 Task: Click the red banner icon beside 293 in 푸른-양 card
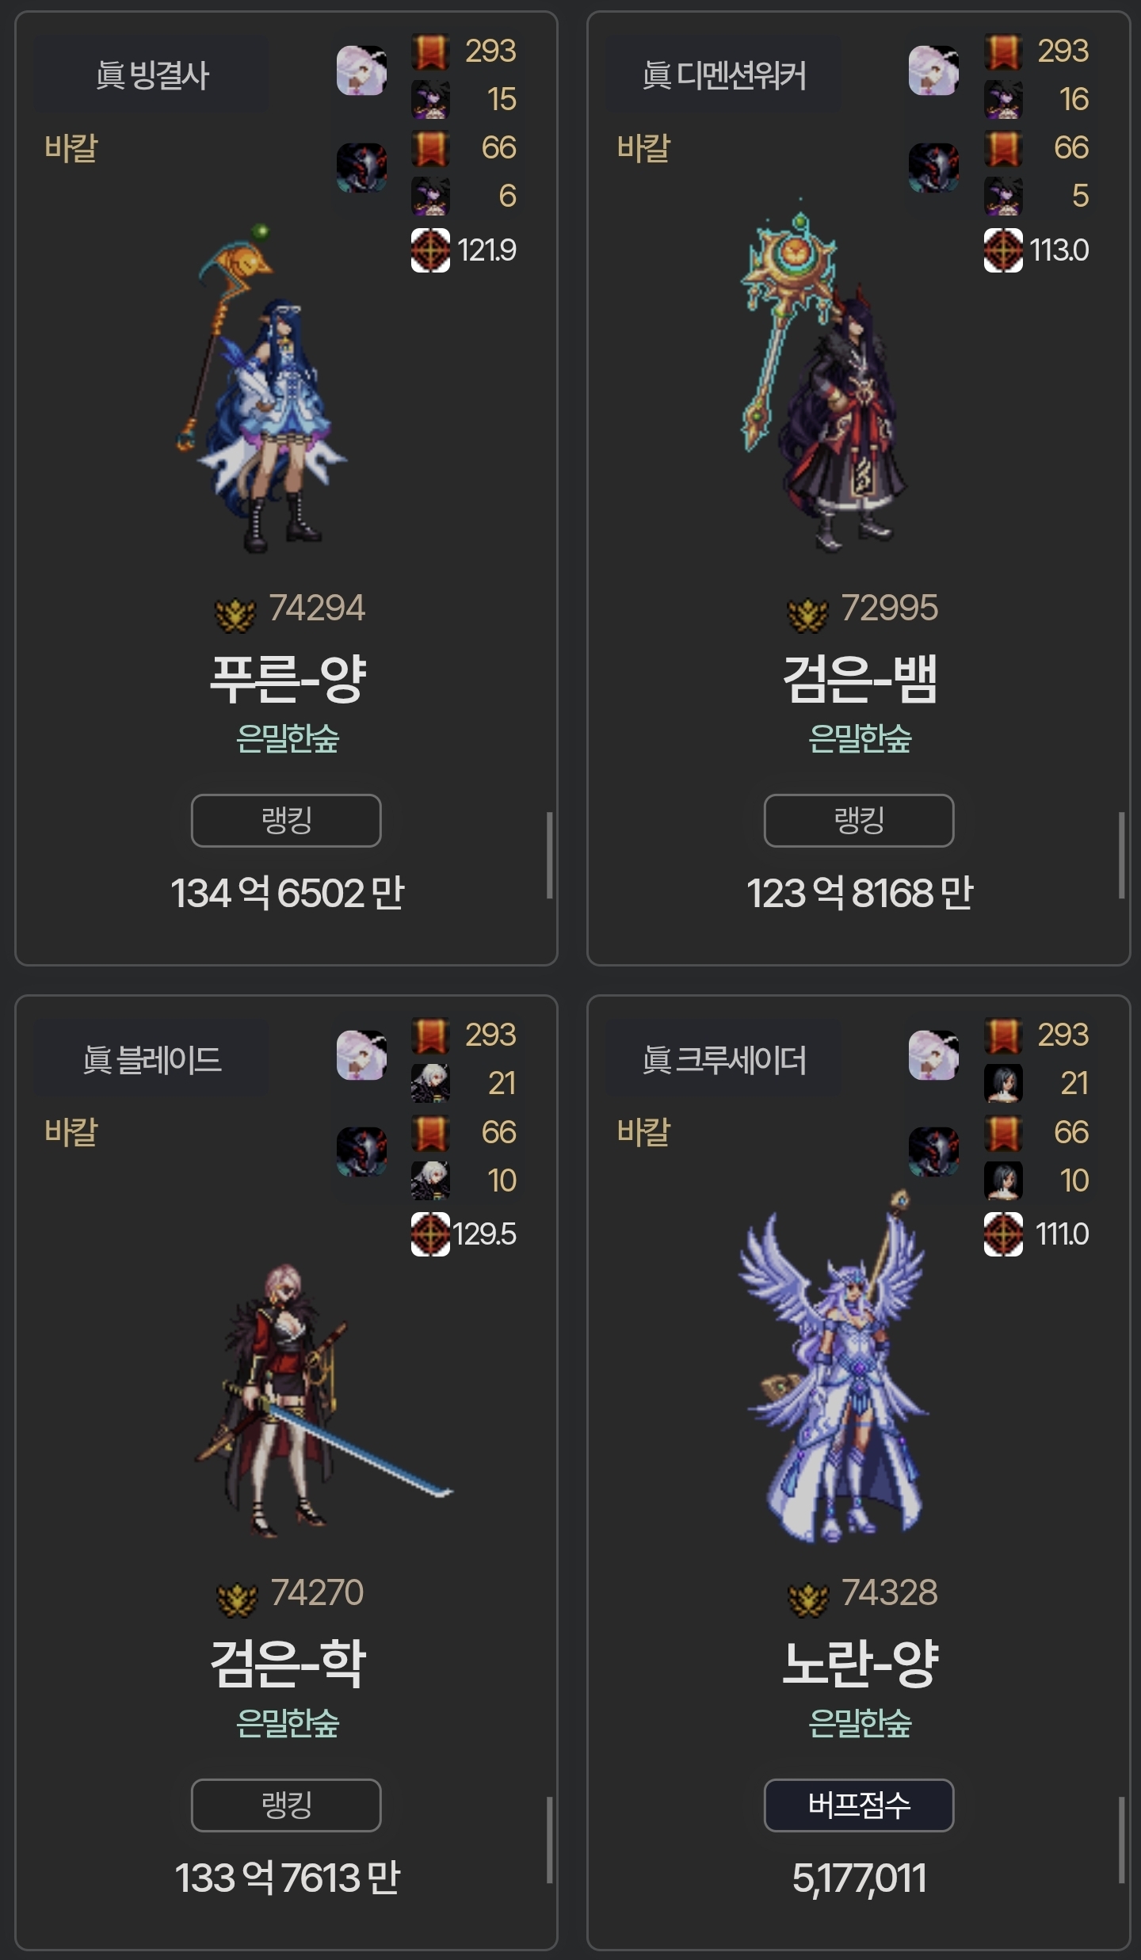click(x=430, y=51)
